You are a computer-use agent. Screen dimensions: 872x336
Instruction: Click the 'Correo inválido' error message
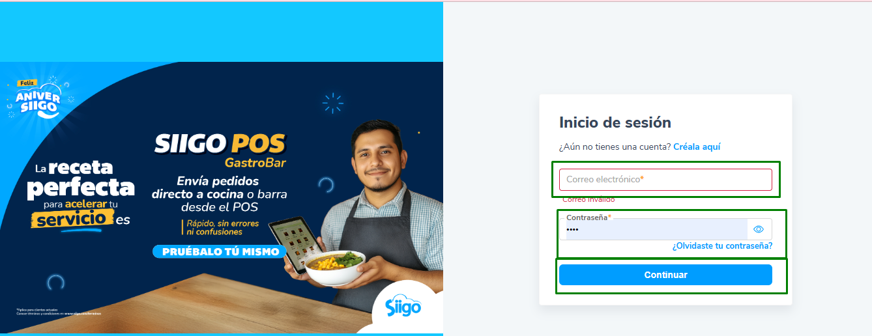tap(589, 199)
